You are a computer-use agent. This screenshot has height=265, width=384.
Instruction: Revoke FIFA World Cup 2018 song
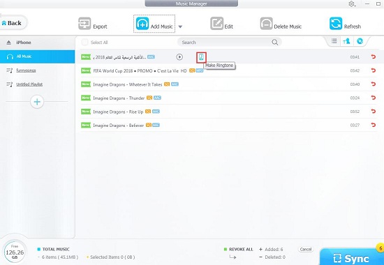click(x=373, y=70)
